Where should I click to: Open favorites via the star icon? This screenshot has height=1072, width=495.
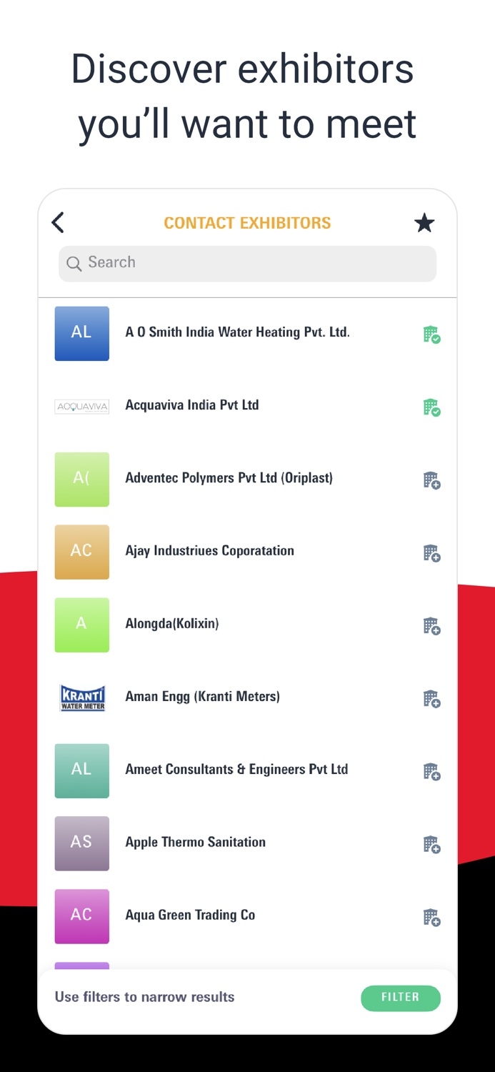click(x=424, y=223)
